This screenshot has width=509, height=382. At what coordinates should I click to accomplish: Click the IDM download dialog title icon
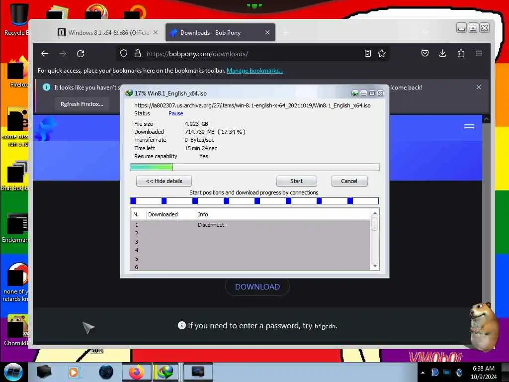[129, 93]
